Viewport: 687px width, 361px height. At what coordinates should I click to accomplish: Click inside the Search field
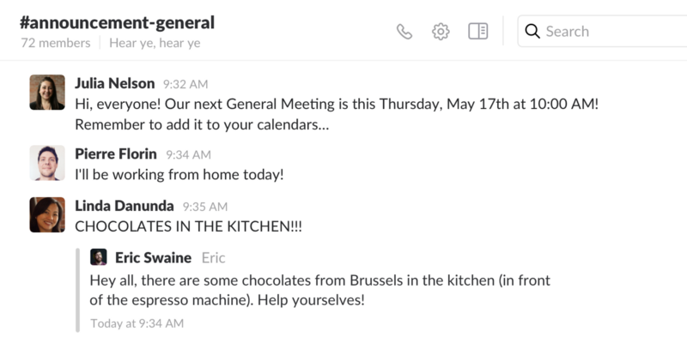pyautogui.click(x=602, y=31)
